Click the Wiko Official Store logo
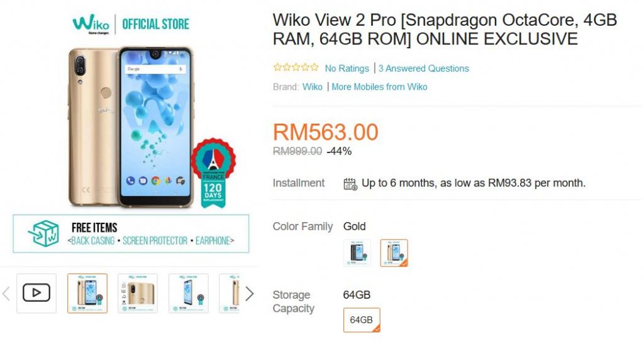The height and width of the screenshot is (347, 644). point(131,24)
